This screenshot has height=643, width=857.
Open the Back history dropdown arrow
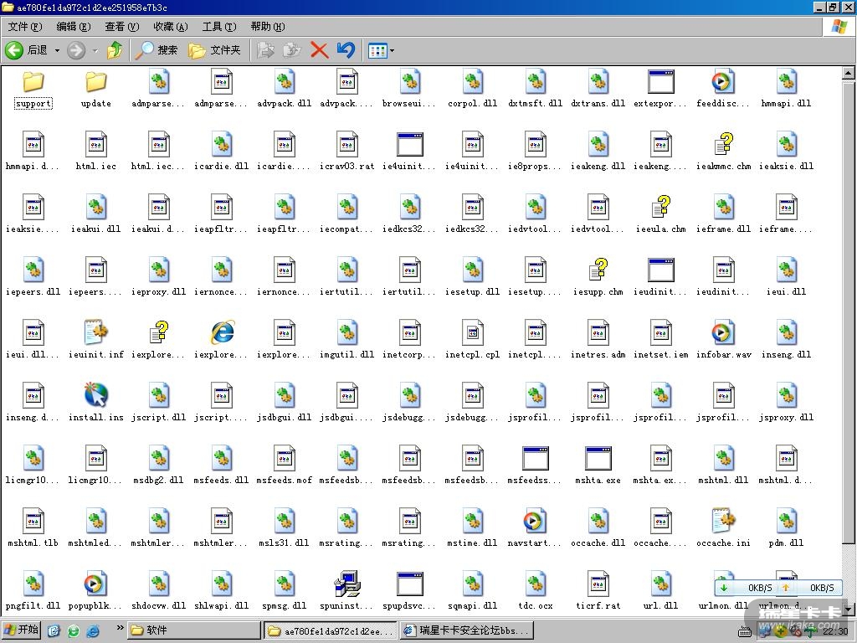pos(57,50)
